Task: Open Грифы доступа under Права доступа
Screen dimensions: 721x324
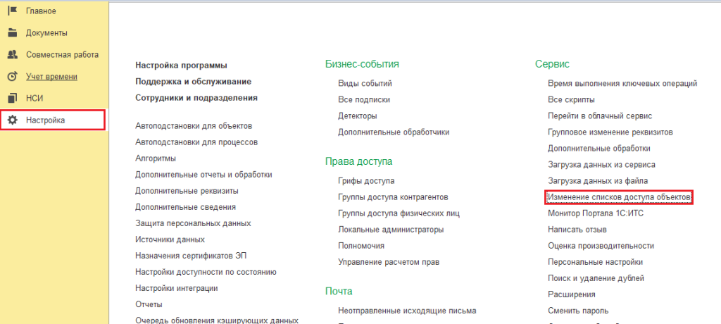Action: [366, 180]
